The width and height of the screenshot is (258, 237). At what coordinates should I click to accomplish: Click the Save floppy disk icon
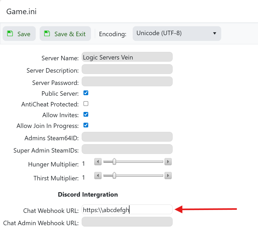point(10,34)
